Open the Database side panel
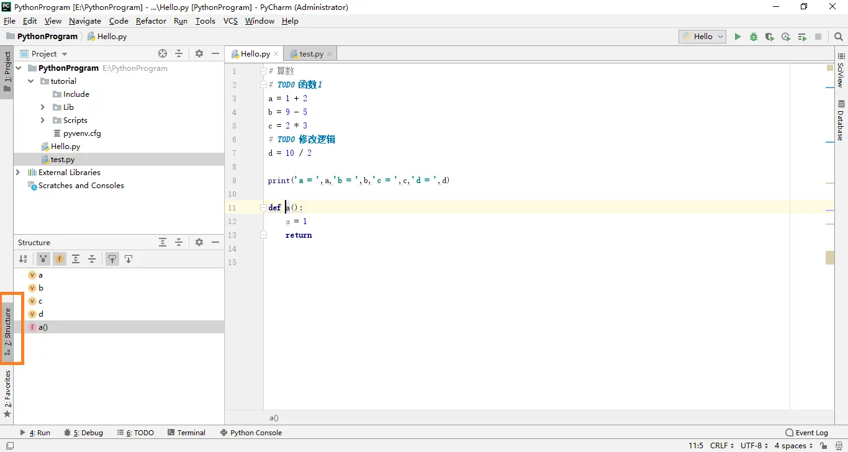This screenshot has height=452, width=848. click(841, 120)
